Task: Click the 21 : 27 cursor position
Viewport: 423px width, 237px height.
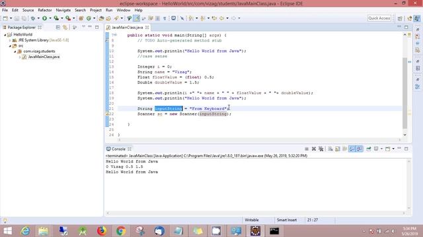Action: 313,220
